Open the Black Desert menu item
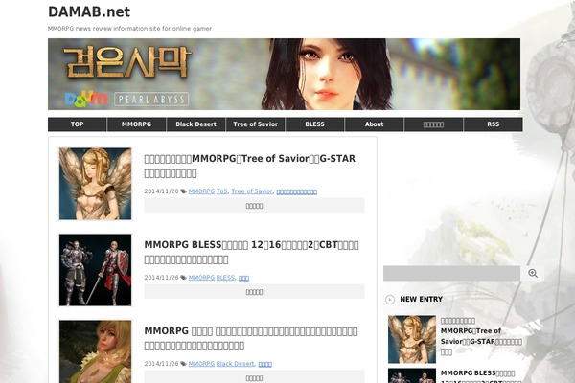The image size is (575, 383). (195, 124)
